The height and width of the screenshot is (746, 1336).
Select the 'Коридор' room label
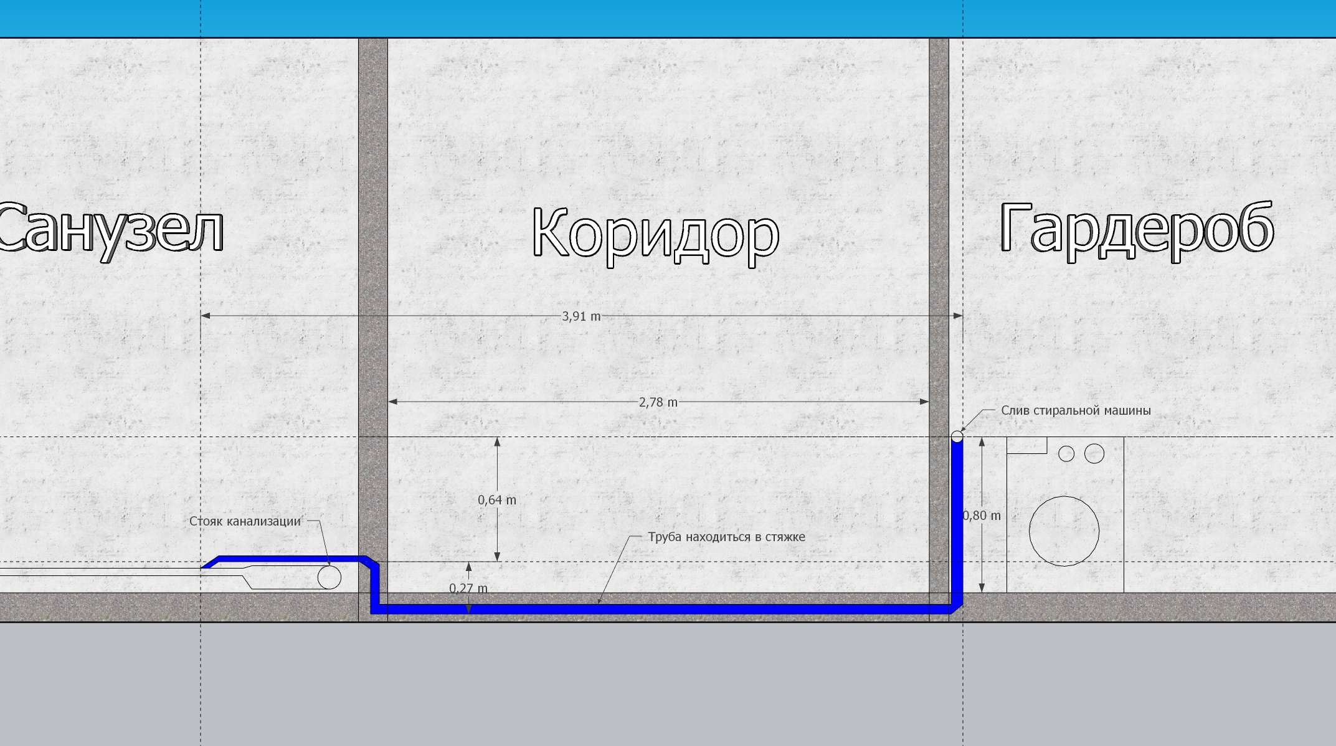655,237
